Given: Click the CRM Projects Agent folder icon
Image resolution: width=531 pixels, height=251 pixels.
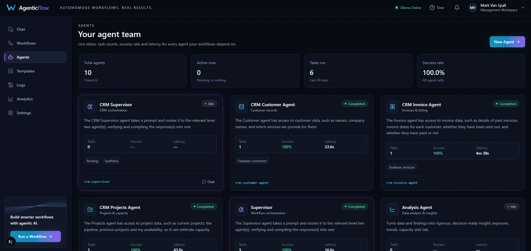Looking at the screenshot, I should pos(90,210).
